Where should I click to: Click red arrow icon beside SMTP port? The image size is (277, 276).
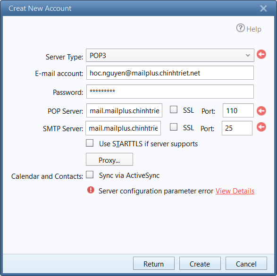pos(261,127)
